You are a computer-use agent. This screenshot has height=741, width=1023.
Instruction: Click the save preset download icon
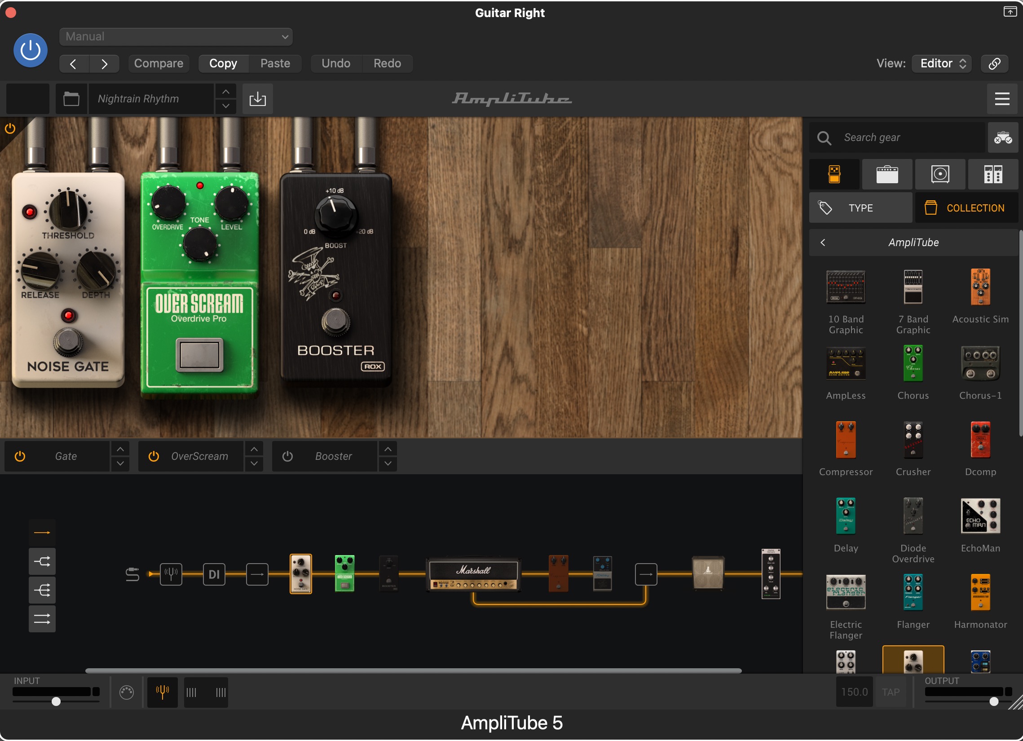coord(258,99)
